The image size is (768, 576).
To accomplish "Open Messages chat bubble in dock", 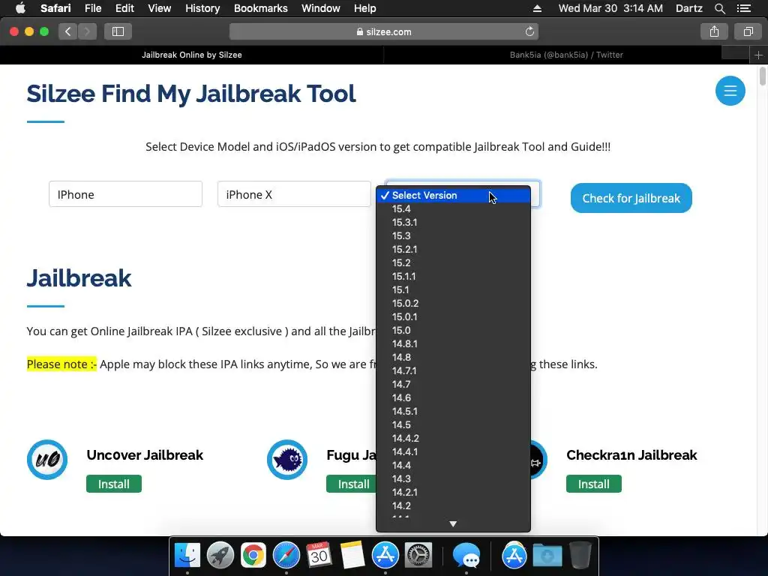I will [x=466, y=556].
